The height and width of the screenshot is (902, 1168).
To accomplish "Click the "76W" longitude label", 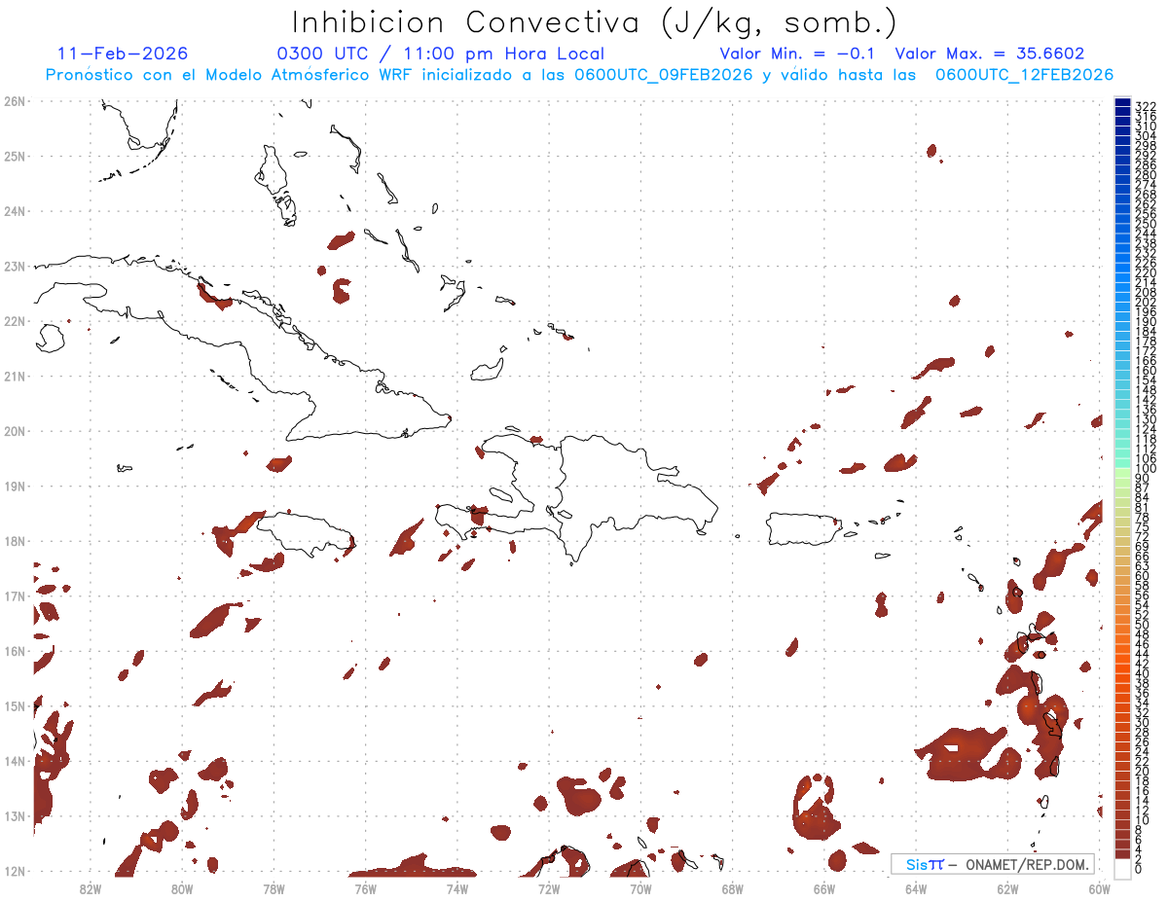I will [x=365, y=888].
